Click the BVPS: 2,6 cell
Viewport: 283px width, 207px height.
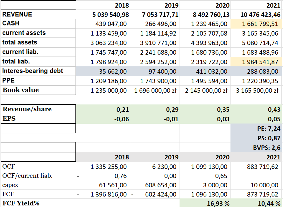[256, 148]
